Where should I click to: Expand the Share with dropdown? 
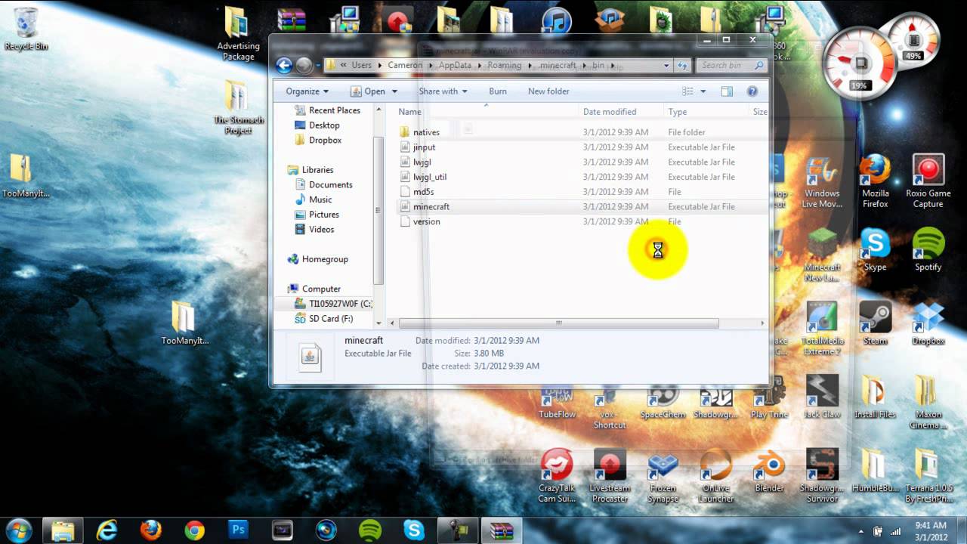443,91
